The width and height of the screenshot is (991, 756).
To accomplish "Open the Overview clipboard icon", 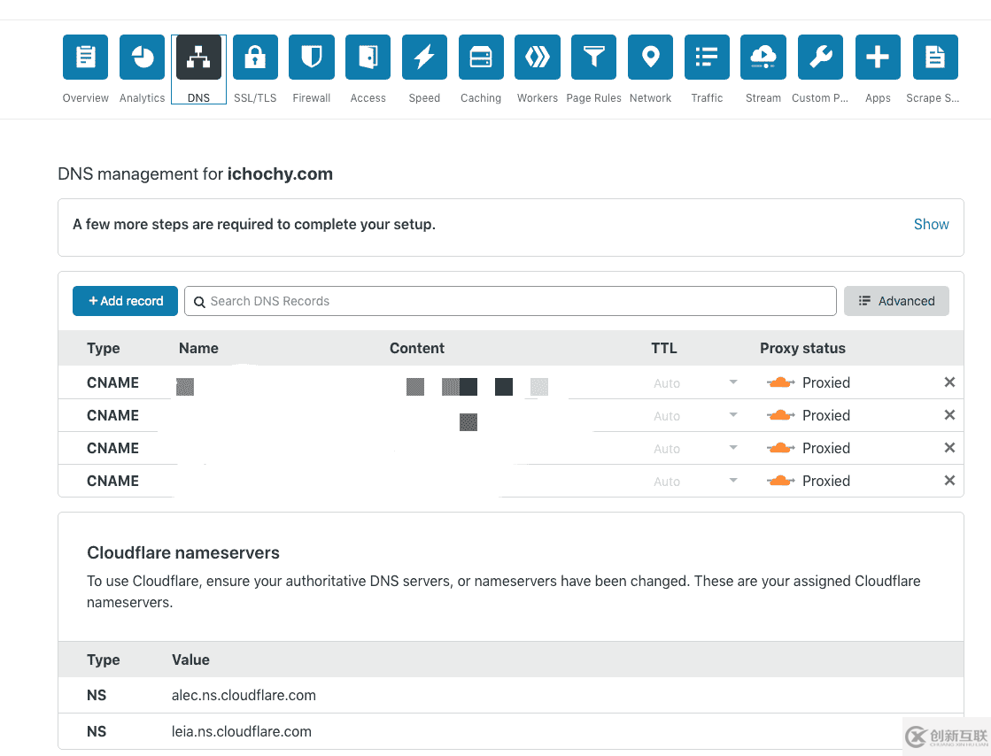I will tap(86, 58).
